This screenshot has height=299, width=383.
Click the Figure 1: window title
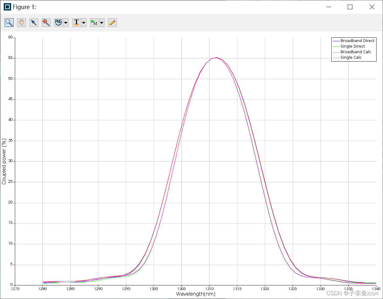(24, 7)
